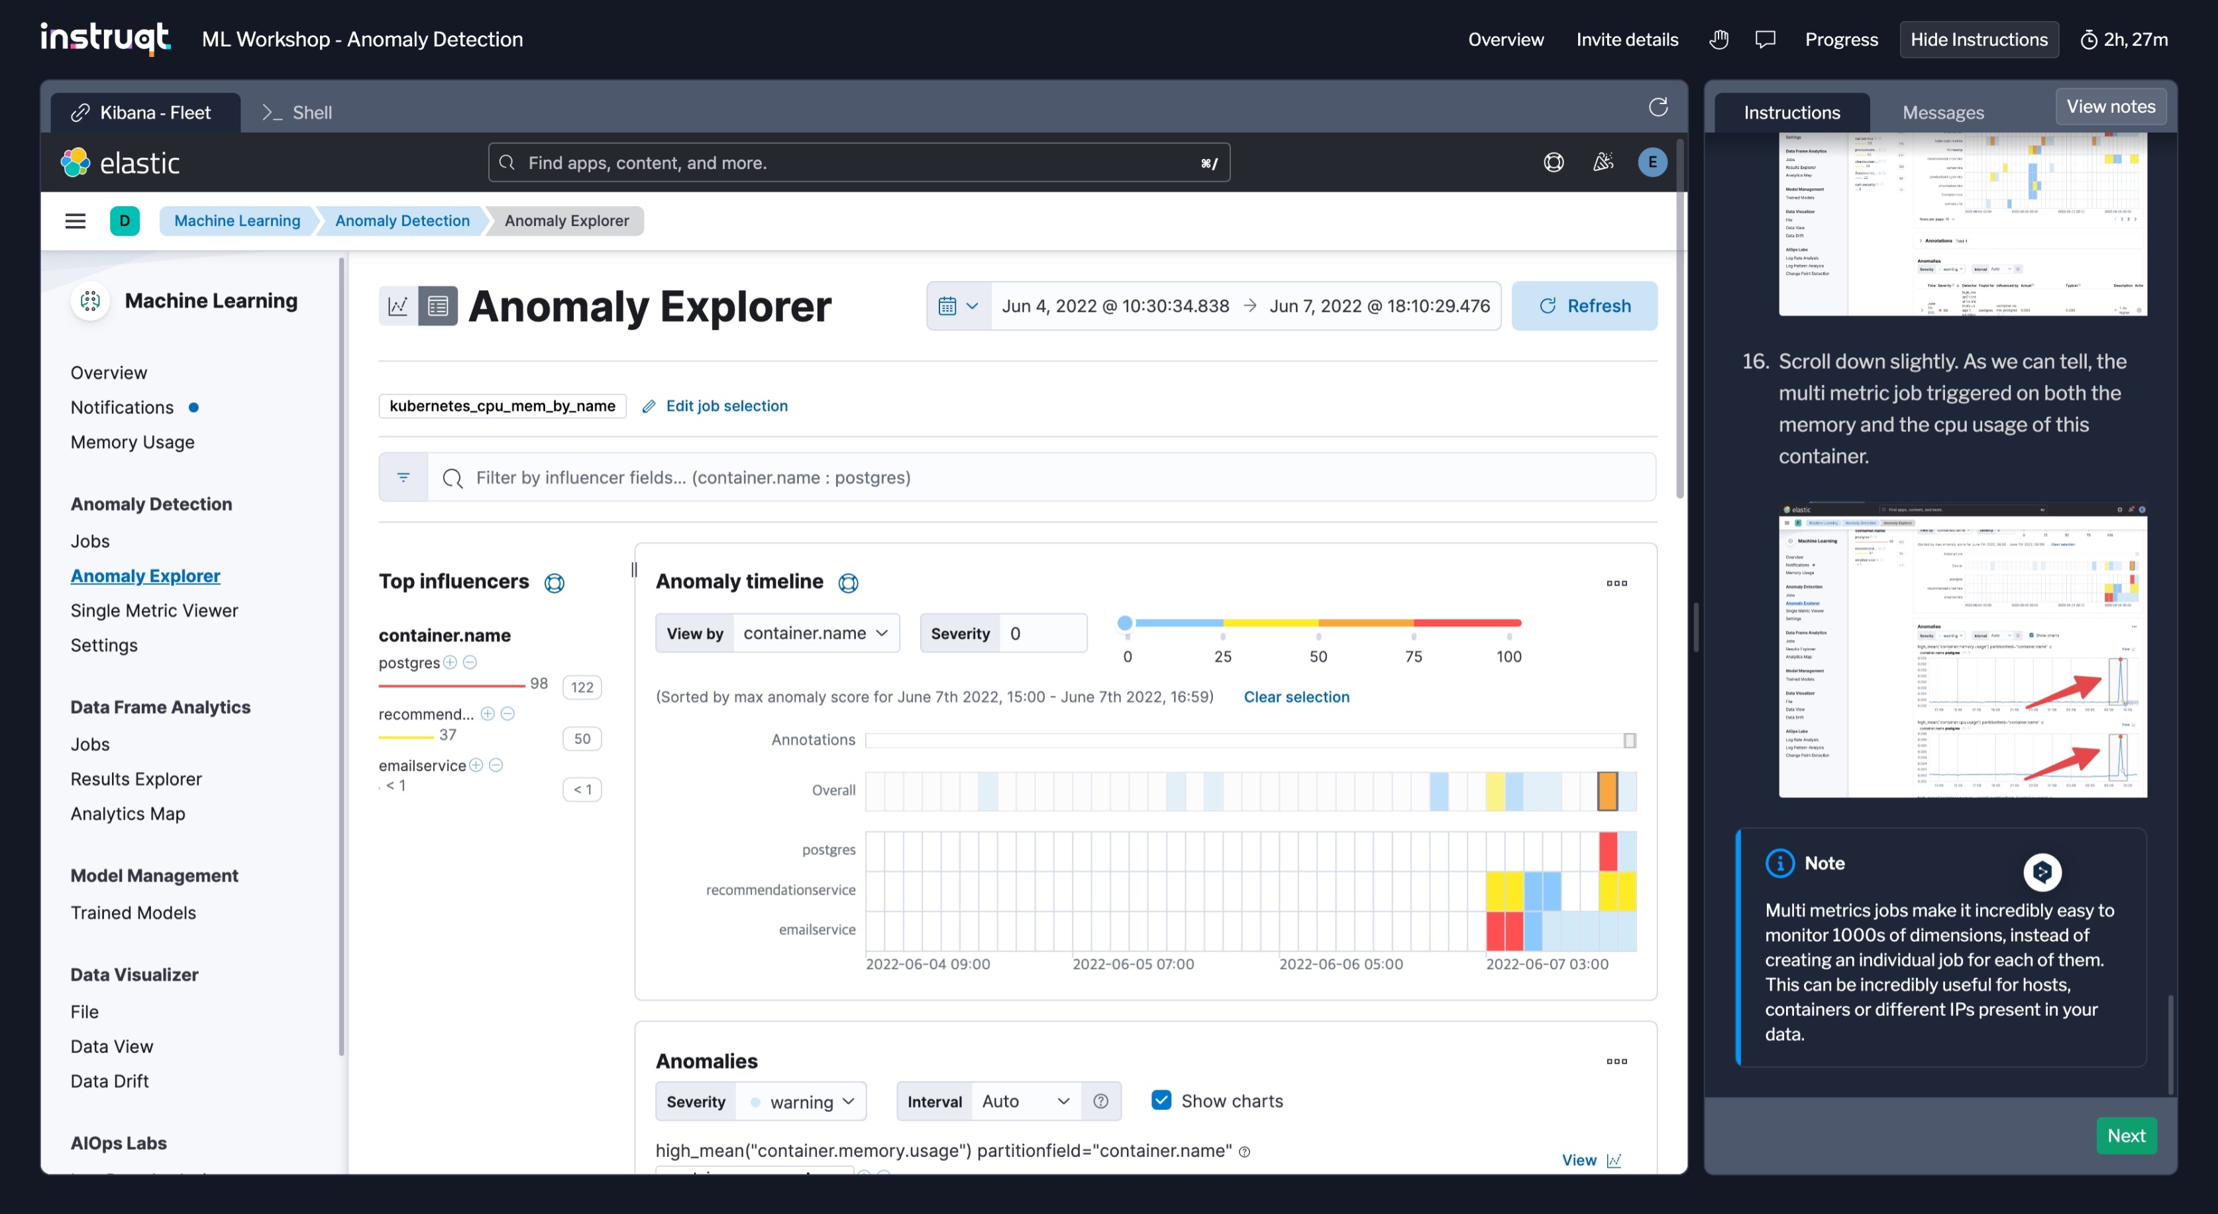Toggle the Show charts checkbox
2218x1214 pixels.
[1161, 1100]
